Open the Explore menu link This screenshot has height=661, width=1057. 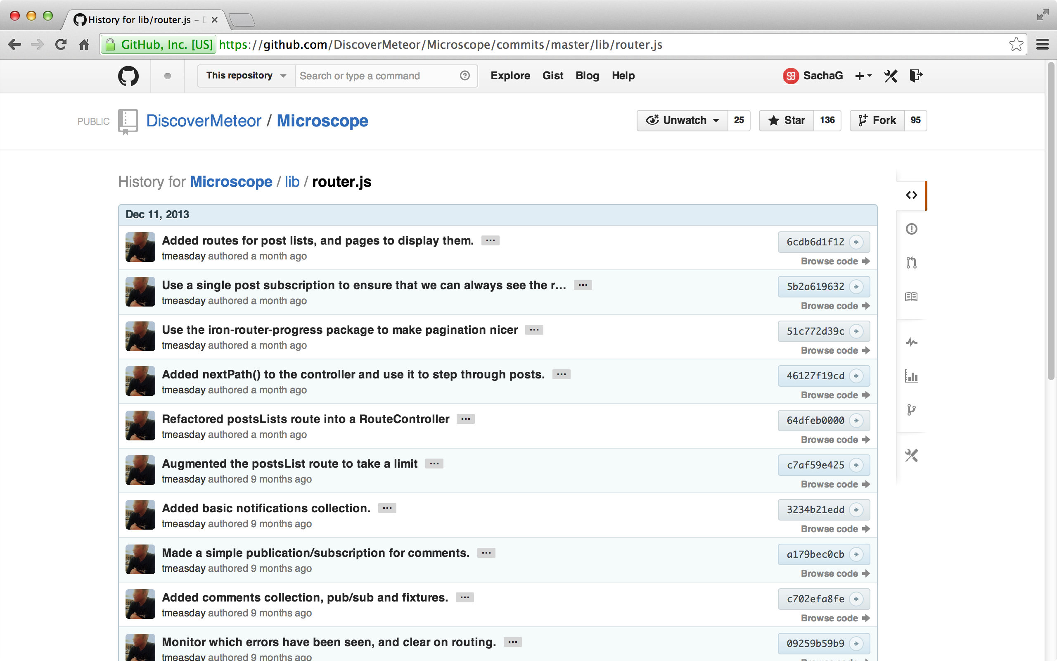pos(510,76)
